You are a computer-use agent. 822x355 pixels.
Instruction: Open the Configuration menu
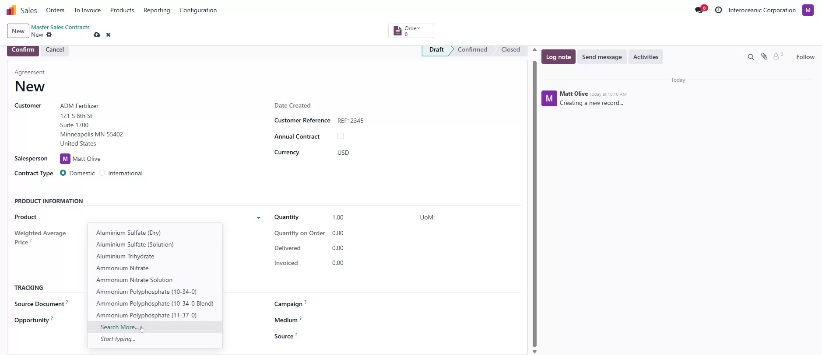pos(198,10)
